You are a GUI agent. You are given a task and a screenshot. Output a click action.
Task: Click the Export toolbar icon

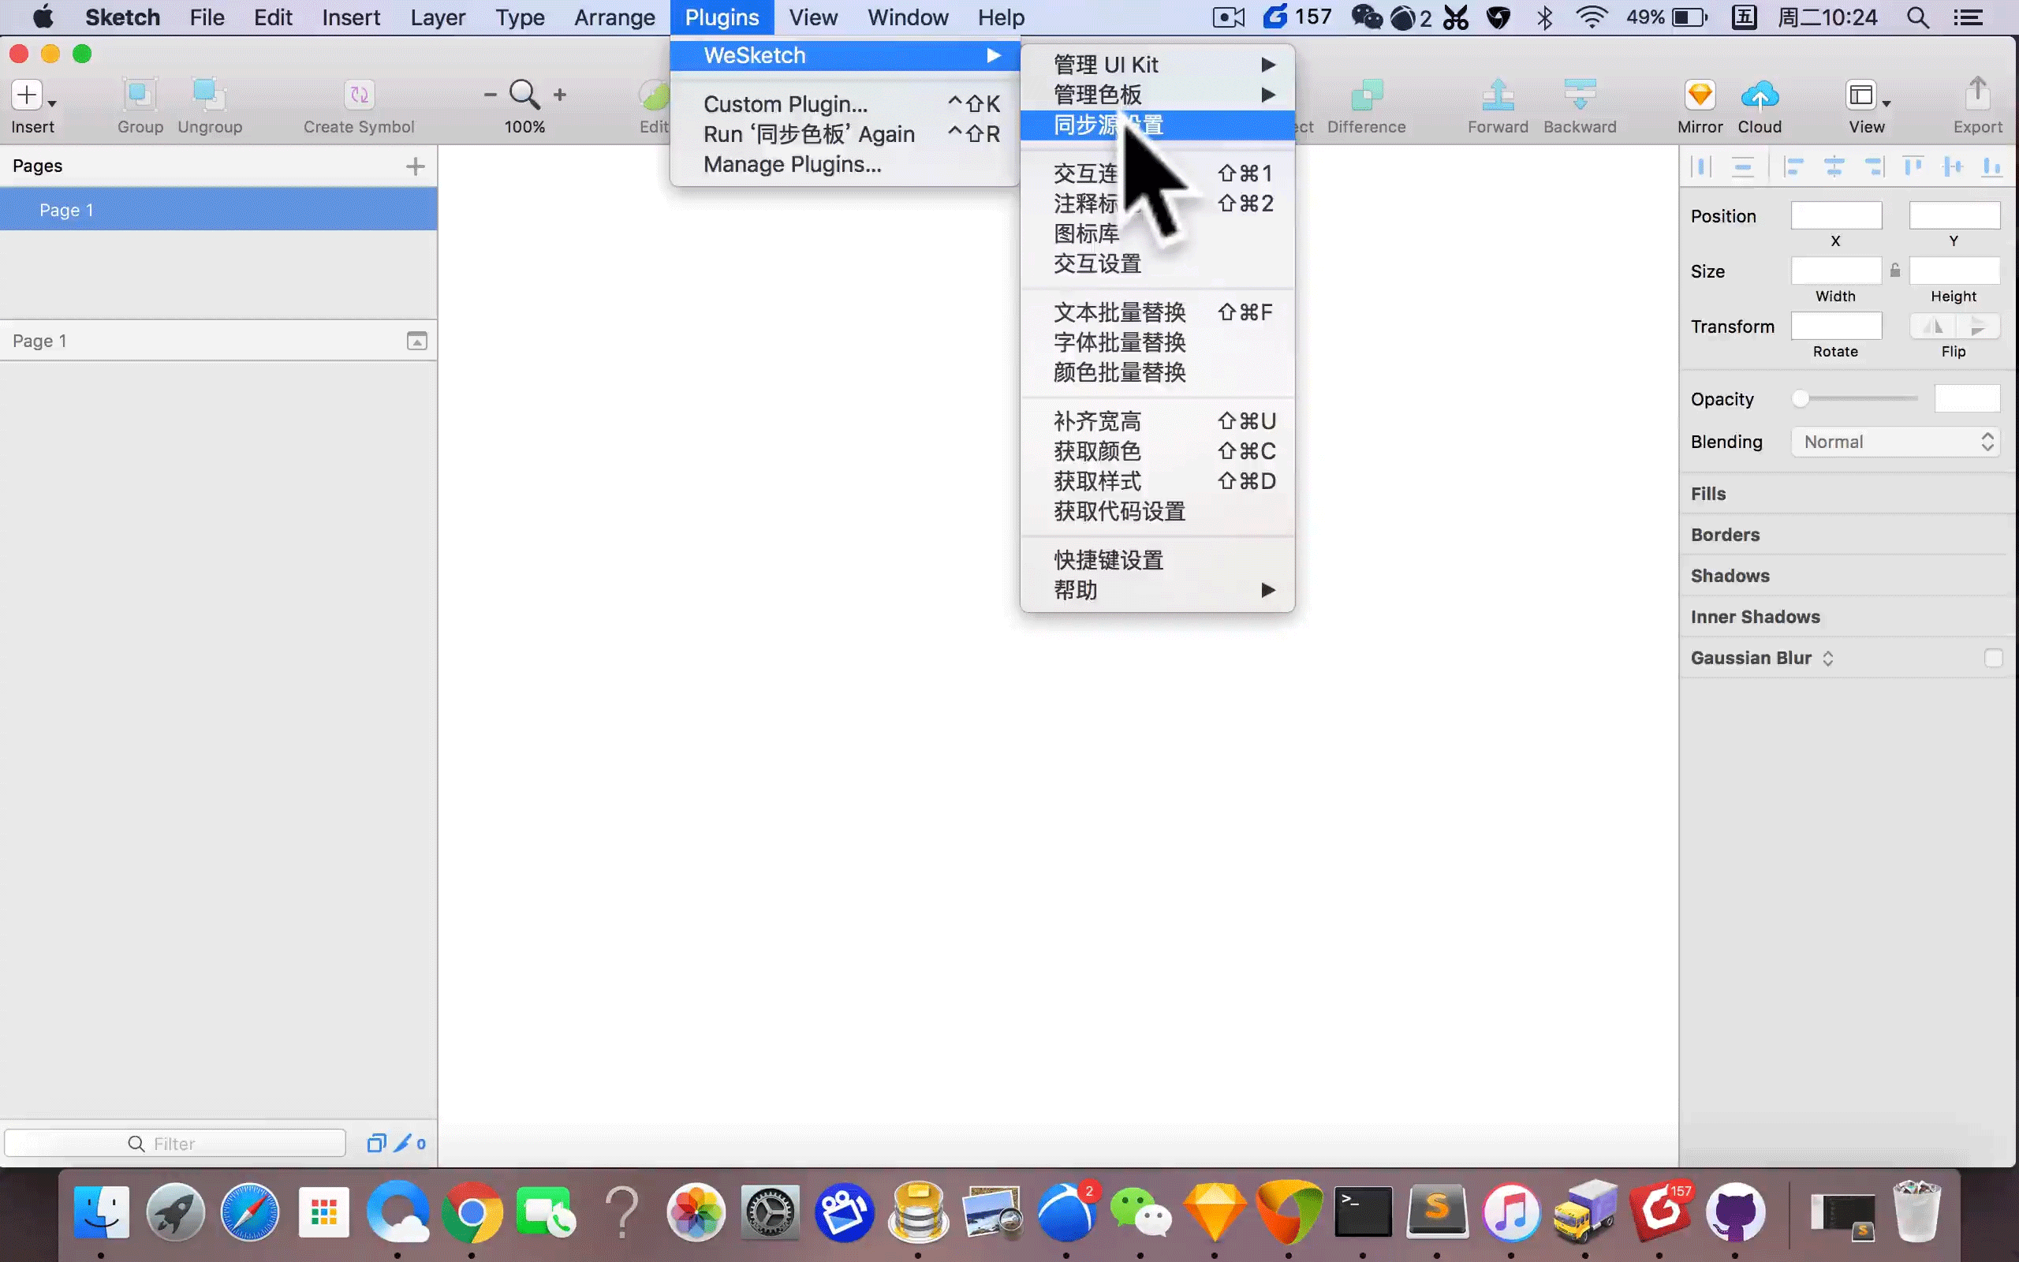pos(1976,95)
